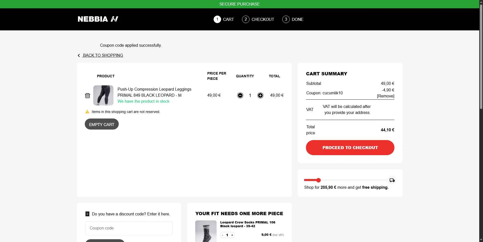Image resolution: width=483 pixels, height=242 pixels.
Task: Increase leggings quantity with plus icon
Action: (260, 95)
